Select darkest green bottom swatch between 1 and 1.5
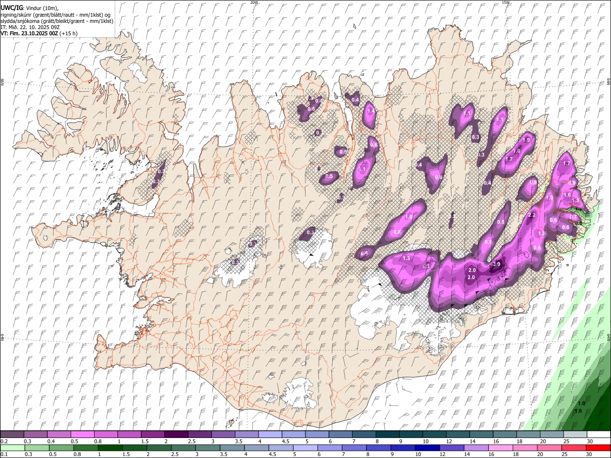This screenshot has width=611, height=458. click(x=110, y=448)
